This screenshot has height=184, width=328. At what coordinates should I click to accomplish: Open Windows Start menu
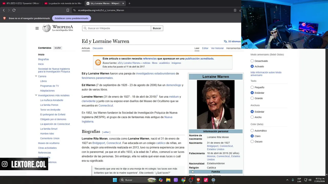tap(115, 180)
